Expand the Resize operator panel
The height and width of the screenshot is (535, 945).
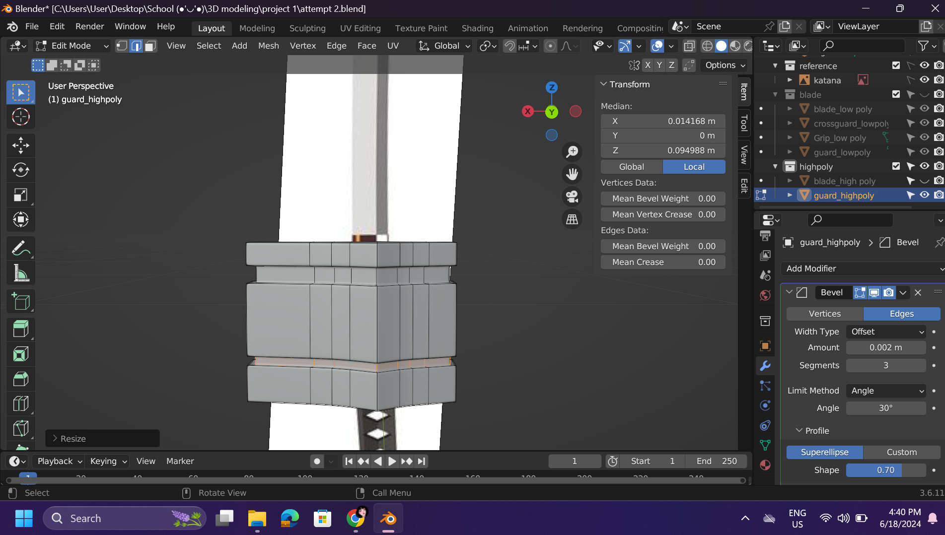pos(55,439)
